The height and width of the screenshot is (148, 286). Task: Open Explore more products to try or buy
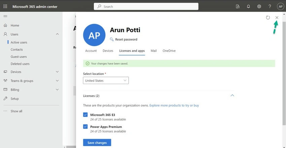pyautogui.click(x=174, y=105)
